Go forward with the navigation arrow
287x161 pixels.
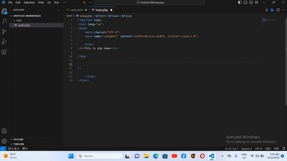91,2
